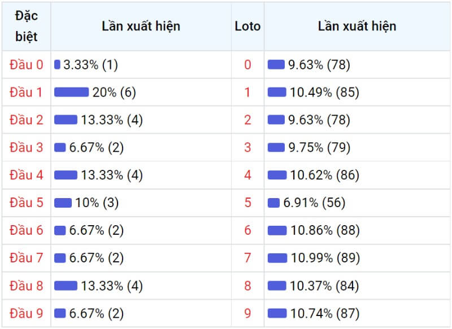Click the 10.99% (89) value

coord(325,258)
